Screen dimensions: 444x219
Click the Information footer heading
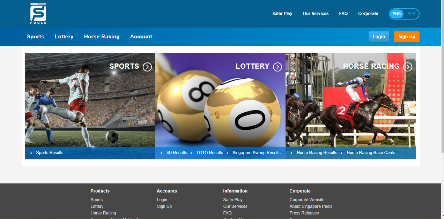click(235, 191)
